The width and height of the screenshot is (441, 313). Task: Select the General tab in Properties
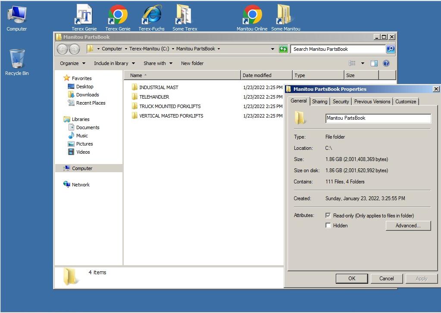point(299,101)
